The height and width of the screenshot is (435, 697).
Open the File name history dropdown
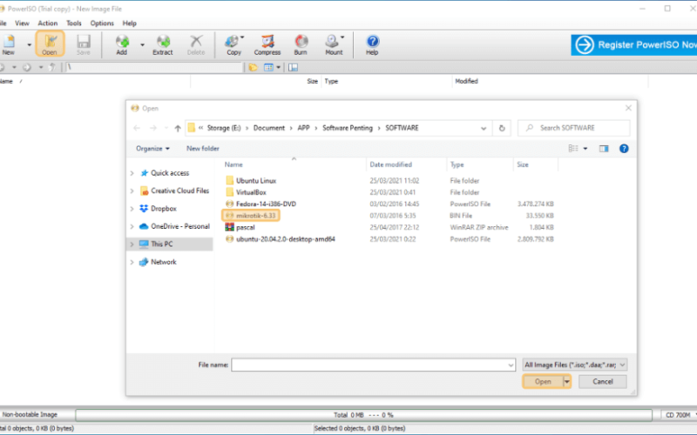pyautogui.click(x=511, y=365)
